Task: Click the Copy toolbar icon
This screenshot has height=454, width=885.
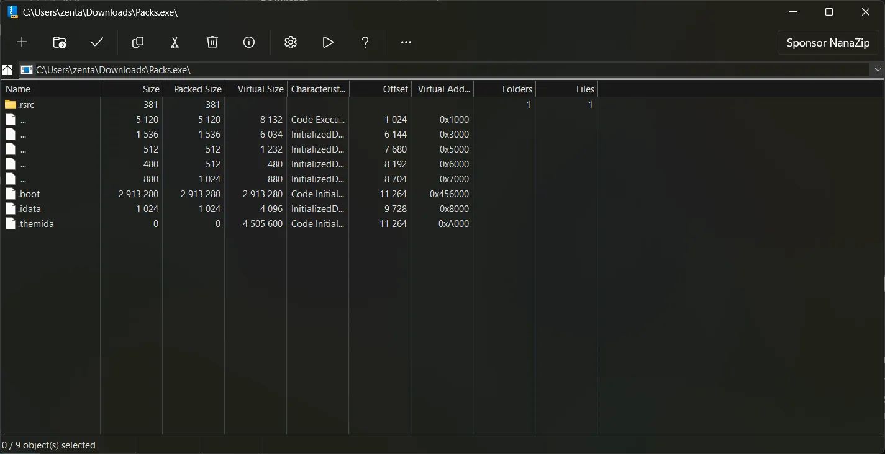Action: [x=138, y=42]
